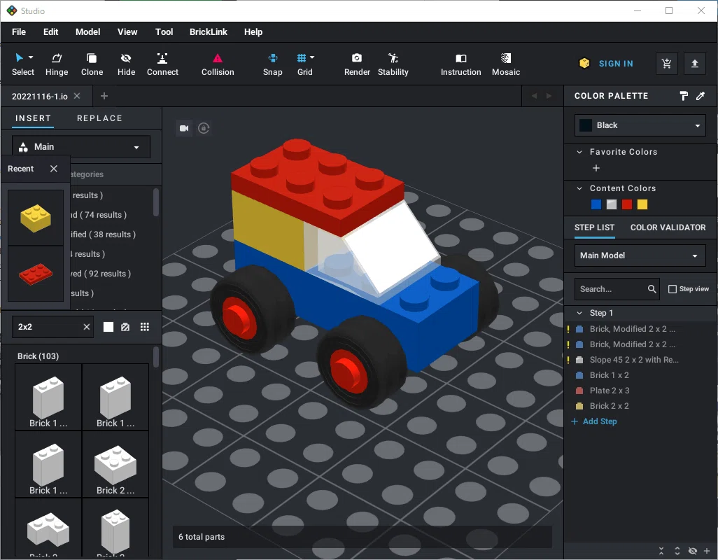
Task: Pick the yellow 2x2 brick in Recent
Action: (x=36, y=218)
